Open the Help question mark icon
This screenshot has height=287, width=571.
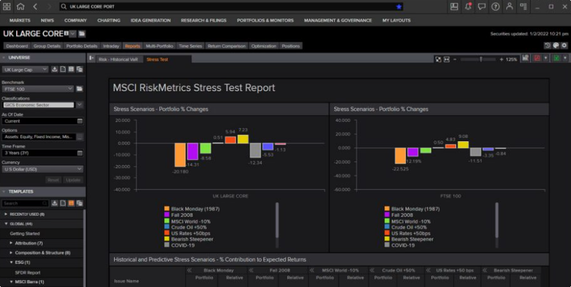(495, 6)
